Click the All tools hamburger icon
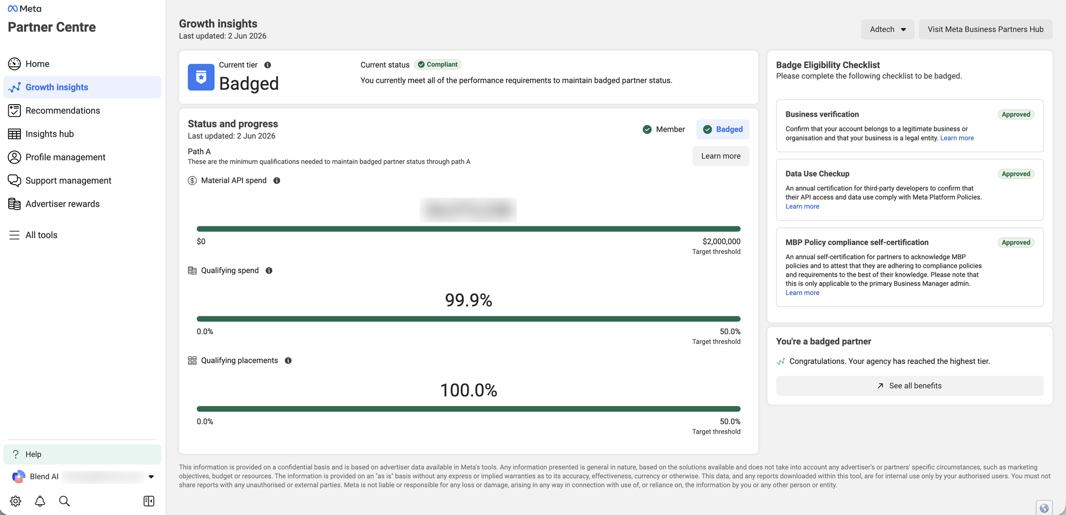Viewport: 1066px width, 515px height. pyautogui.click(x=15, y=235)
